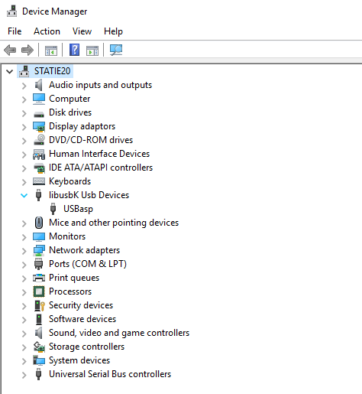The height and width of the screenshot is (394, 362).
Task: Open the Action menu
Action: click(x=47, y=31)
